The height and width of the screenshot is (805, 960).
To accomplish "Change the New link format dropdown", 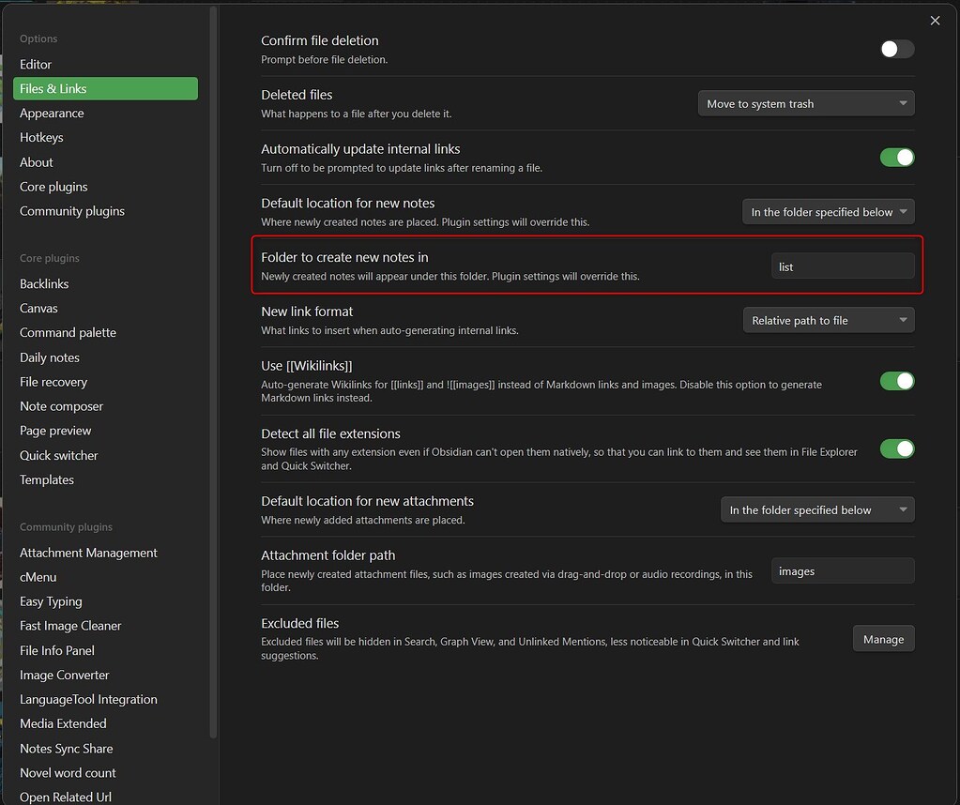I will [827, 320].
